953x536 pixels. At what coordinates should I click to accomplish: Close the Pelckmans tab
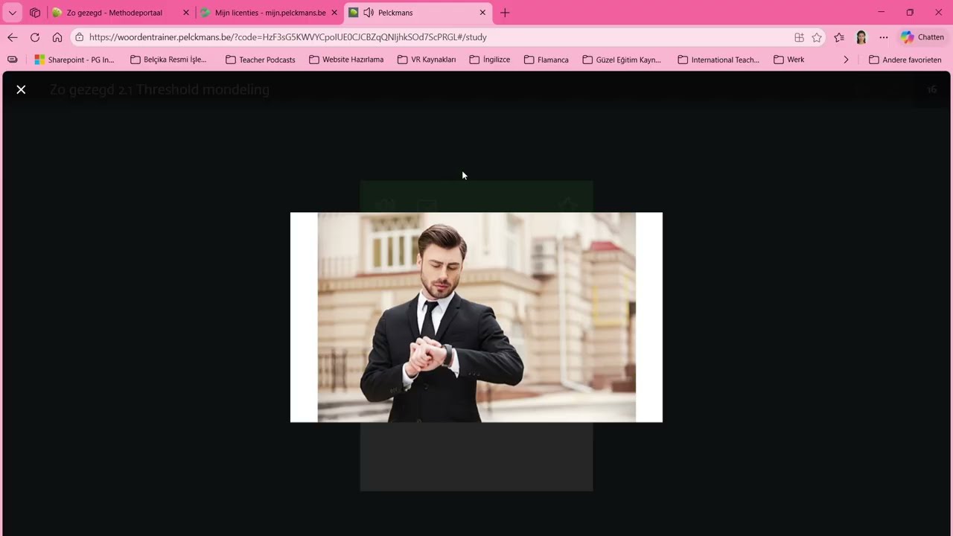click(x=482, y=13)
